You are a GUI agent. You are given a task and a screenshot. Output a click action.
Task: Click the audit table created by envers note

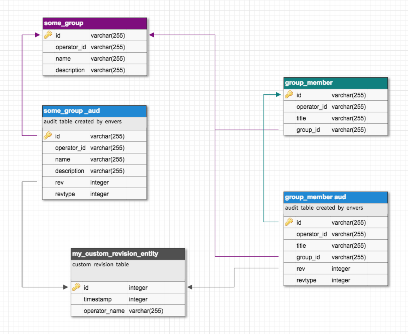[83, 121]
